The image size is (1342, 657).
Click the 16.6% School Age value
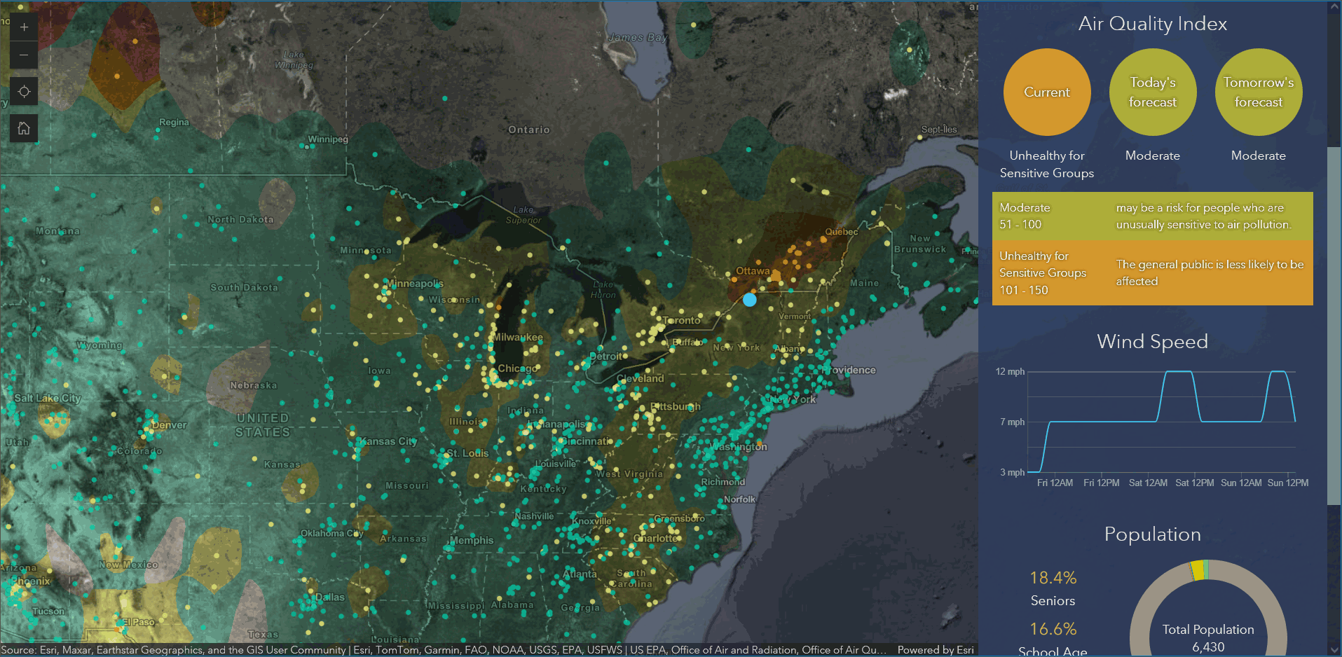coord(1053,629)
